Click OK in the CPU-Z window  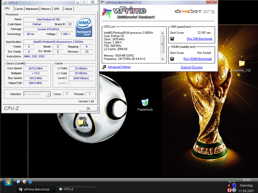(x=88, y=109)
